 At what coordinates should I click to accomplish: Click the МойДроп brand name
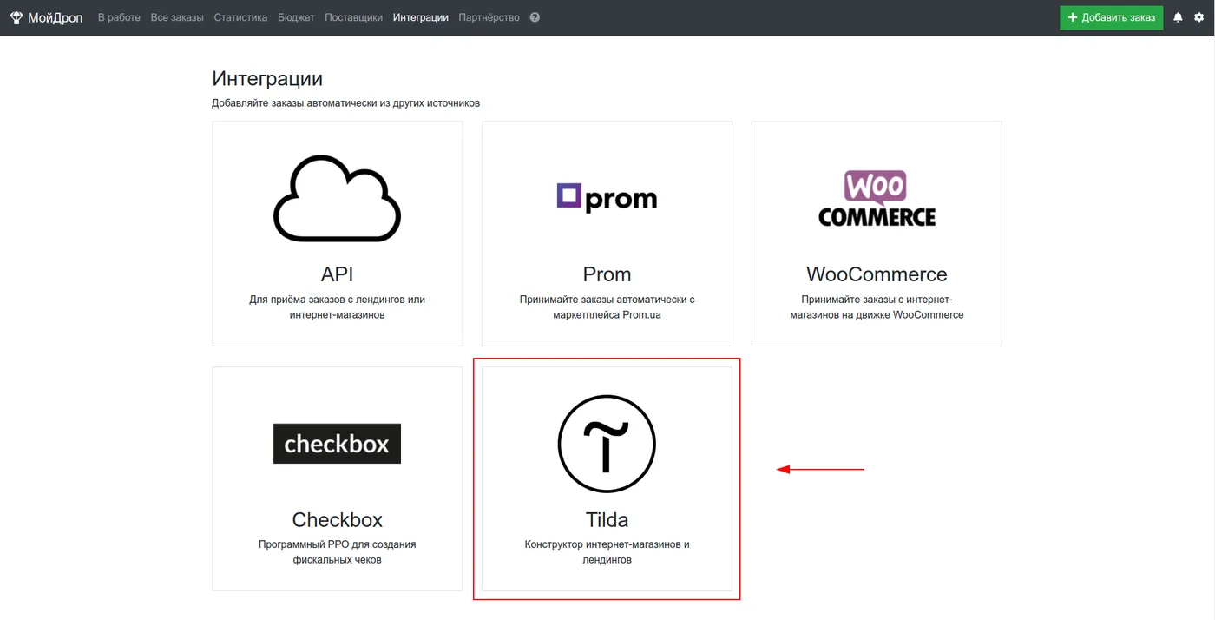(56, 17)
